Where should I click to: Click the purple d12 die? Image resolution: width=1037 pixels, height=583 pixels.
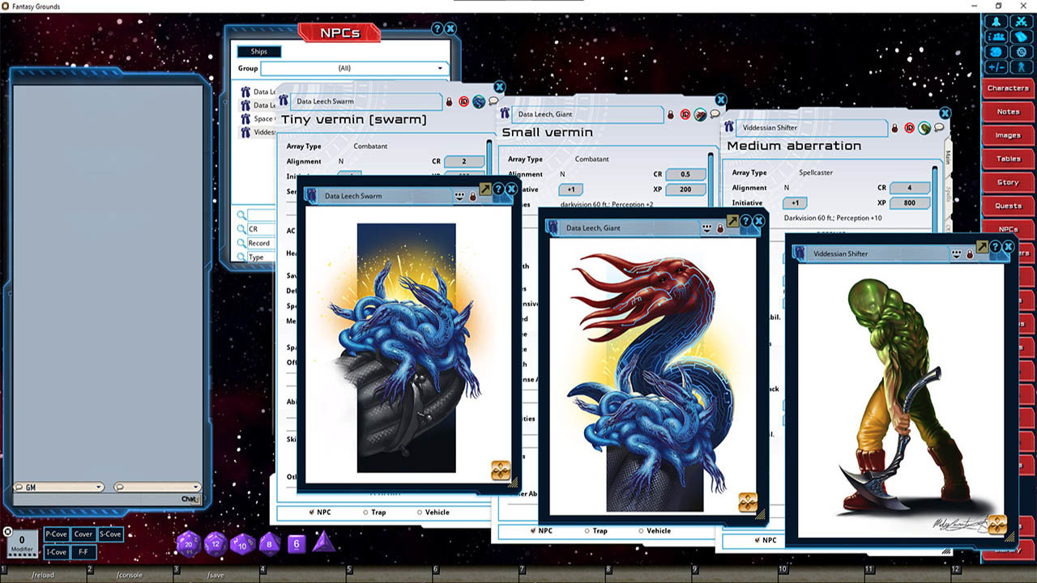point(216,543)
